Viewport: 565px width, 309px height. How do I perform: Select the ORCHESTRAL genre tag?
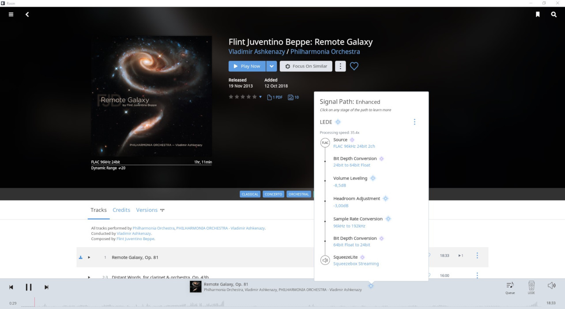pyautogui.click(x=299, y=194)
